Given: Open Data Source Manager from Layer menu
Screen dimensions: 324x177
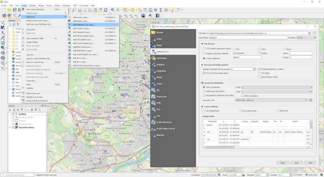Looking at the screenshot, I should (x=45, y=9).
